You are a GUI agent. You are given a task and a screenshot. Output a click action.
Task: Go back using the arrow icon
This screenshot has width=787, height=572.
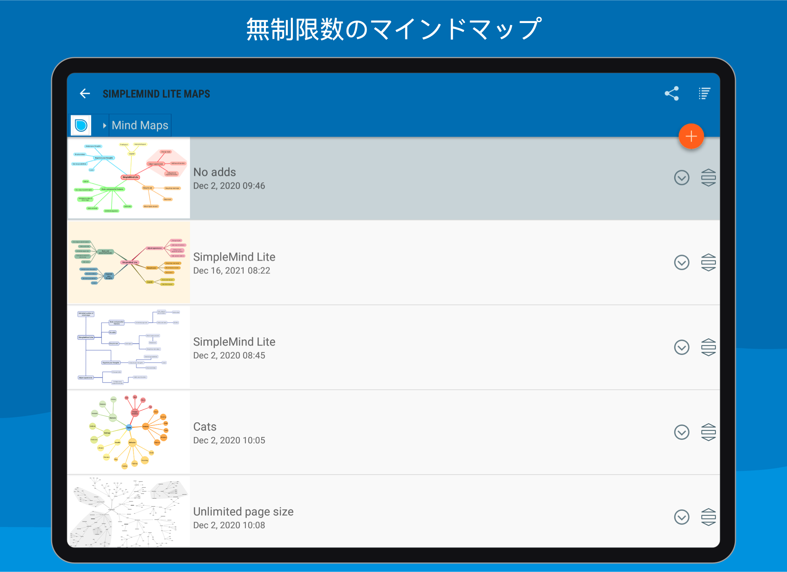pos(85,93)
